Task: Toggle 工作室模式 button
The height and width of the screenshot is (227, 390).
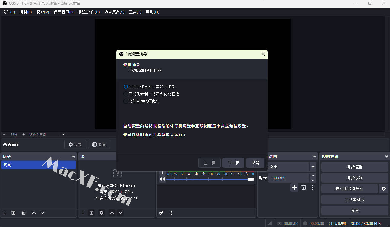Action: click(355, 200)
